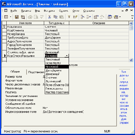Click the Insert Rows icon

[82, 17]
